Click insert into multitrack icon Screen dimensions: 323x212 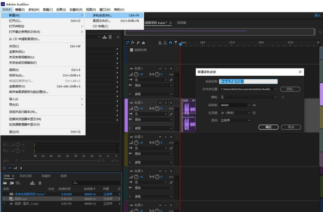tap(33, 183)
